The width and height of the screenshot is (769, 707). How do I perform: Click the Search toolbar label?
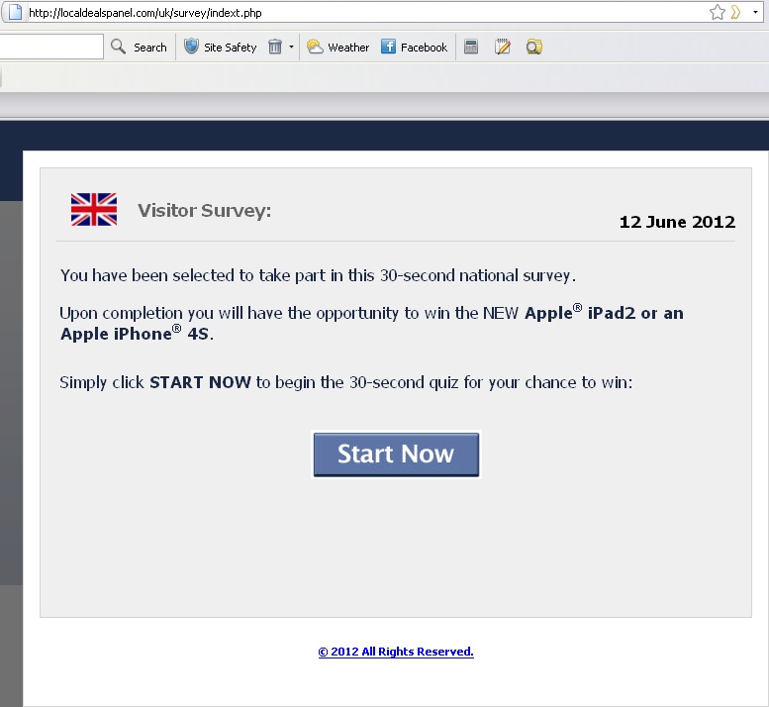tap(150, 48)
